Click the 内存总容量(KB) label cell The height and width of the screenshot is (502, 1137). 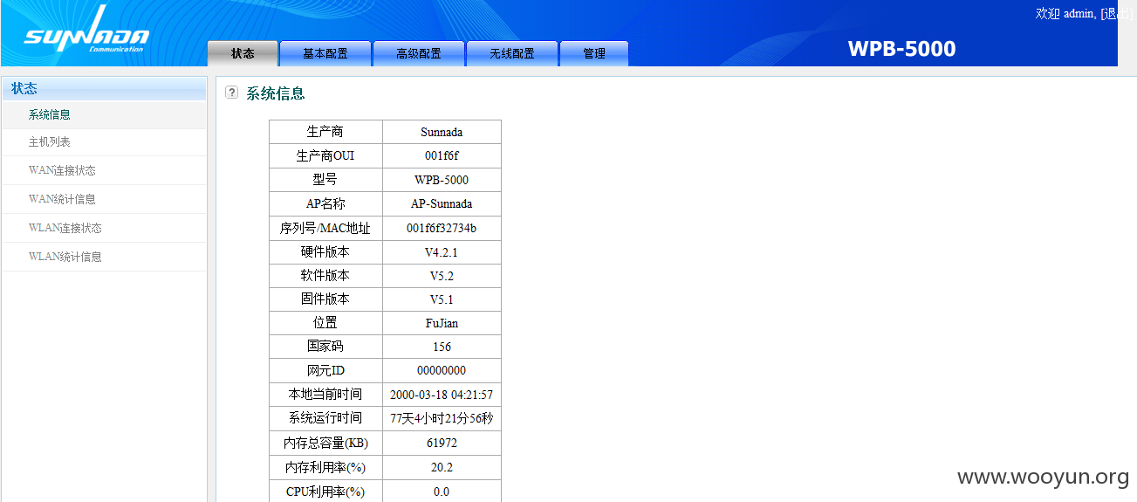pyautogui.click(x=325, y=443)
